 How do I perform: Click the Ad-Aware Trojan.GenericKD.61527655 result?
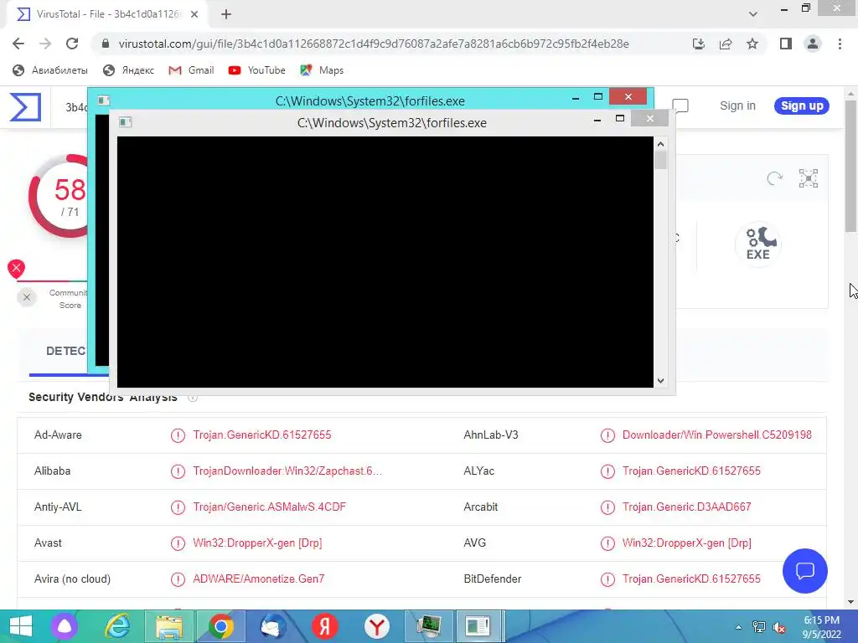[262, 435]
